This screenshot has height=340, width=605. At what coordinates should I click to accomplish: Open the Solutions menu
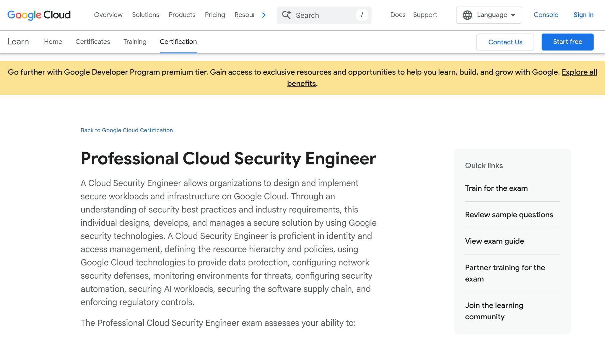(x=146, y=15)
